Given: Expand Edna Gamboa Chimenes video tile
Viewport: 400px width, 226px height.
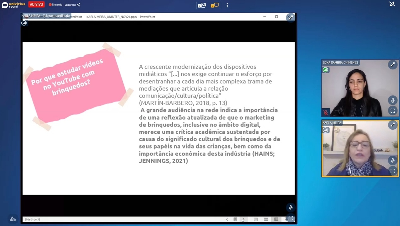Looking at the screenshot, I should click(392, 65).
